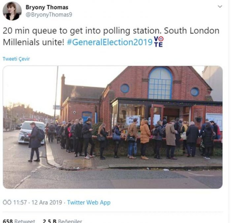The height and width of the screenshot is (223, 231).
Task: View the 658 Retweet list
Action: pos(19,221)
